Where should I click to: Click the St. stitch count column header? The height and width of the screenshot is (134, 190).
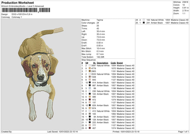coord(94,63)
